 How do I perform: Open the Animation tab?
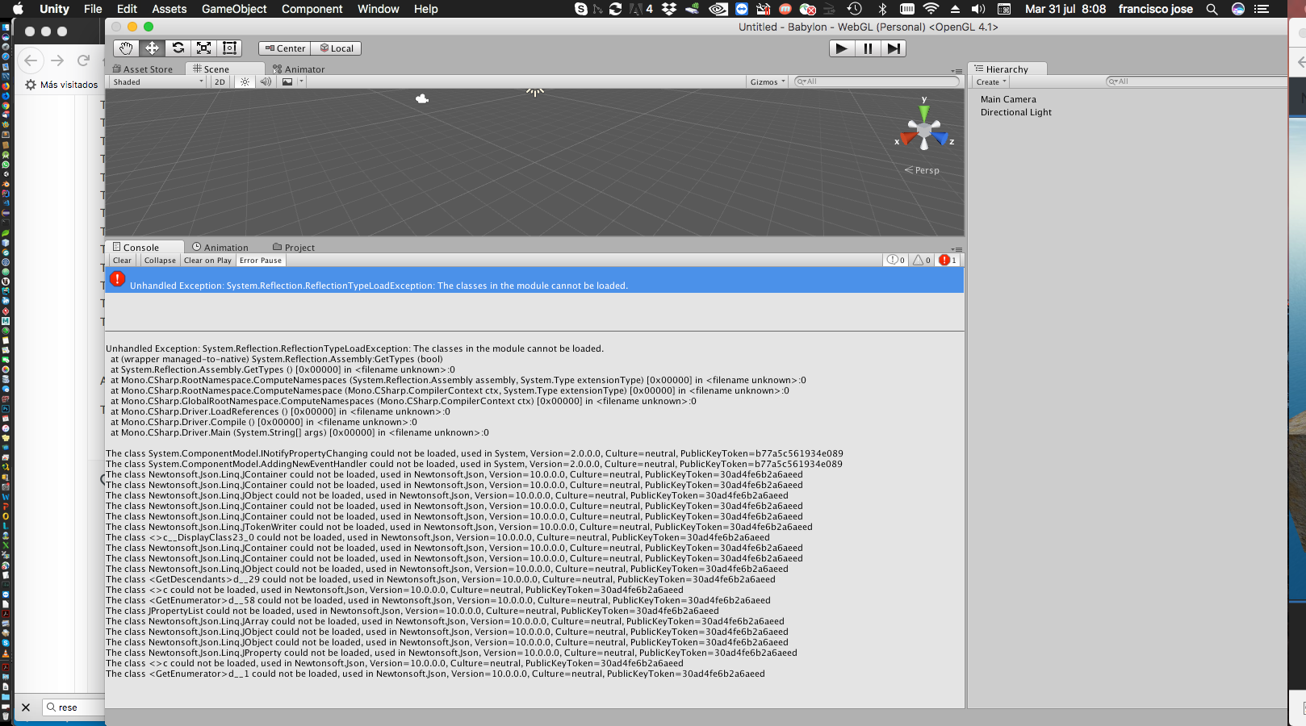pos(220,248)
